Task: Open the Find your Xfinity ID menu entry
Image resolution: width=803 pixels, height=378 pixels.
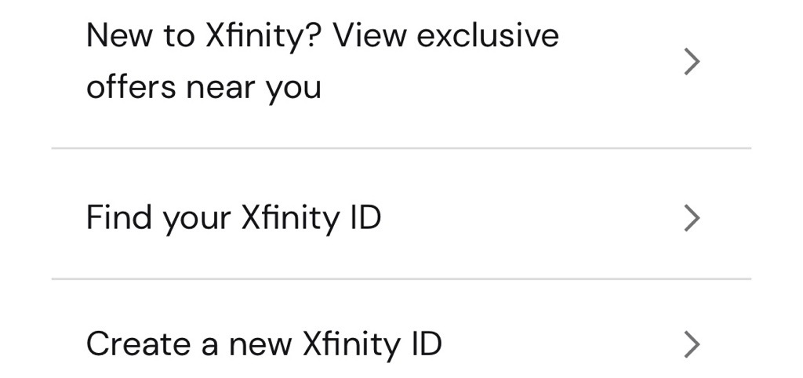Action: [401, 214]
